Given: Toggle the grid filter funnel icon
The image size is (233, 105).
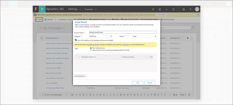Looking at the screenshot, I should pyautogui.click(x=188, y=38).
